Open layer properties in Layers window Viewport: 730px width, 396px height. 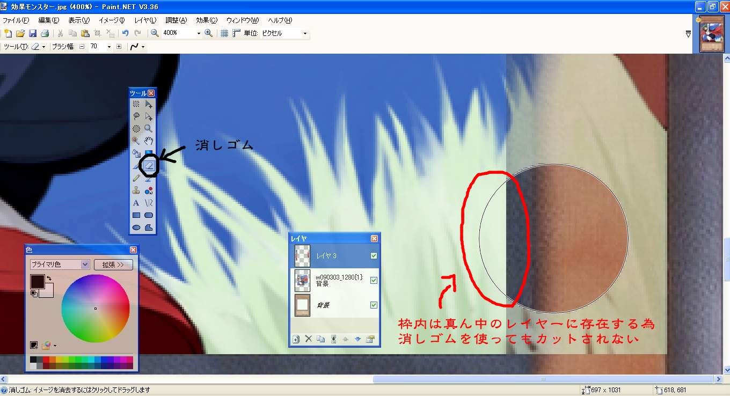(x=370, y=339)
